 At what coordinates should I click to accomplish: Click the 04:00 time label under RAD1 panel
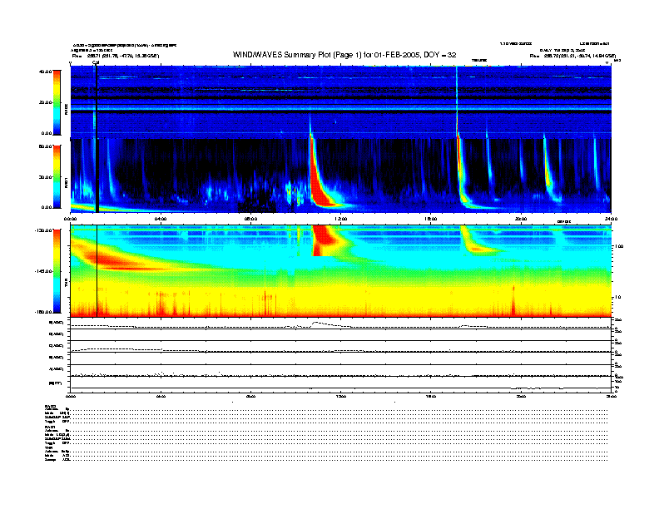coord(161,219)
